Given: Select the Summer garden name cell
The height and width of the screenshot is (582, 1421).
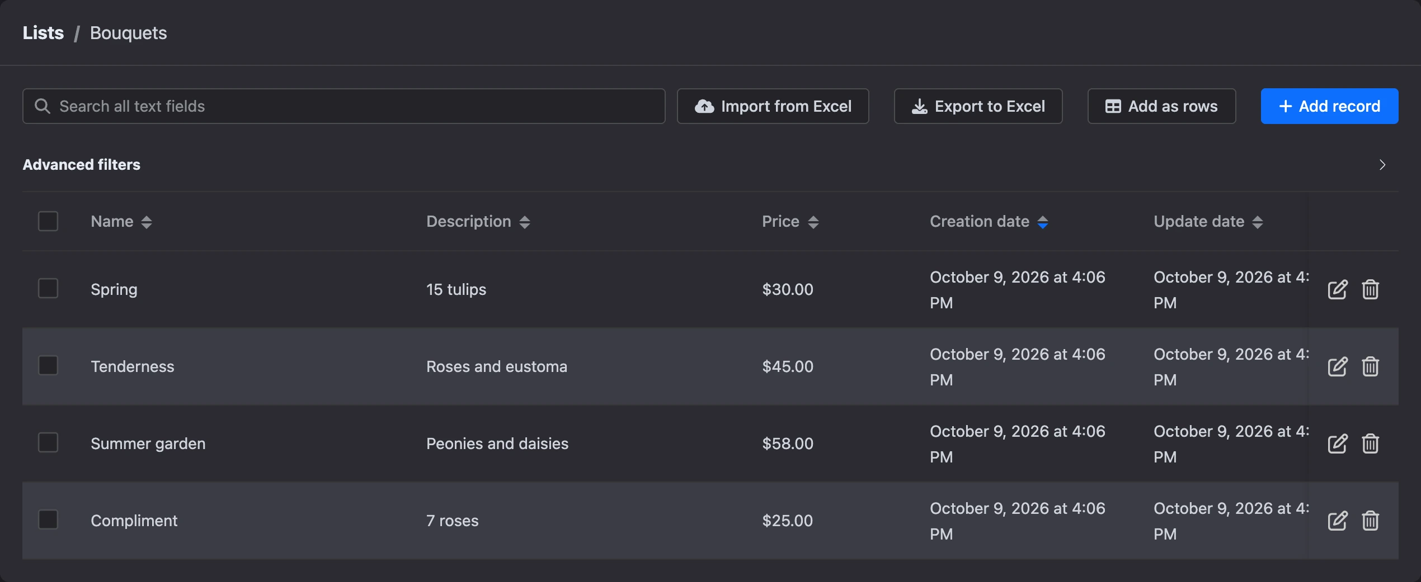Looking at the screenshot, I should (x=148, y=443).
